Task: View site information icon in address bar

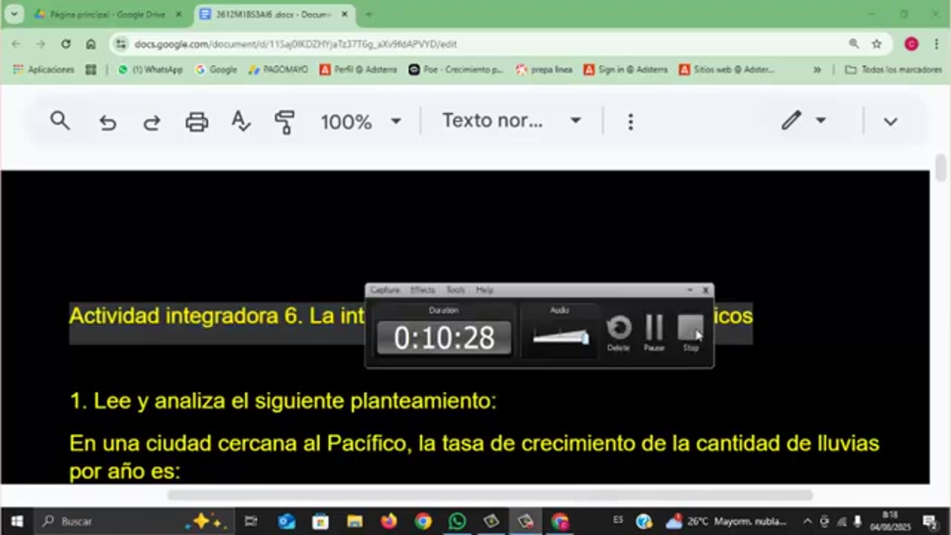Action: pos(121,44)
